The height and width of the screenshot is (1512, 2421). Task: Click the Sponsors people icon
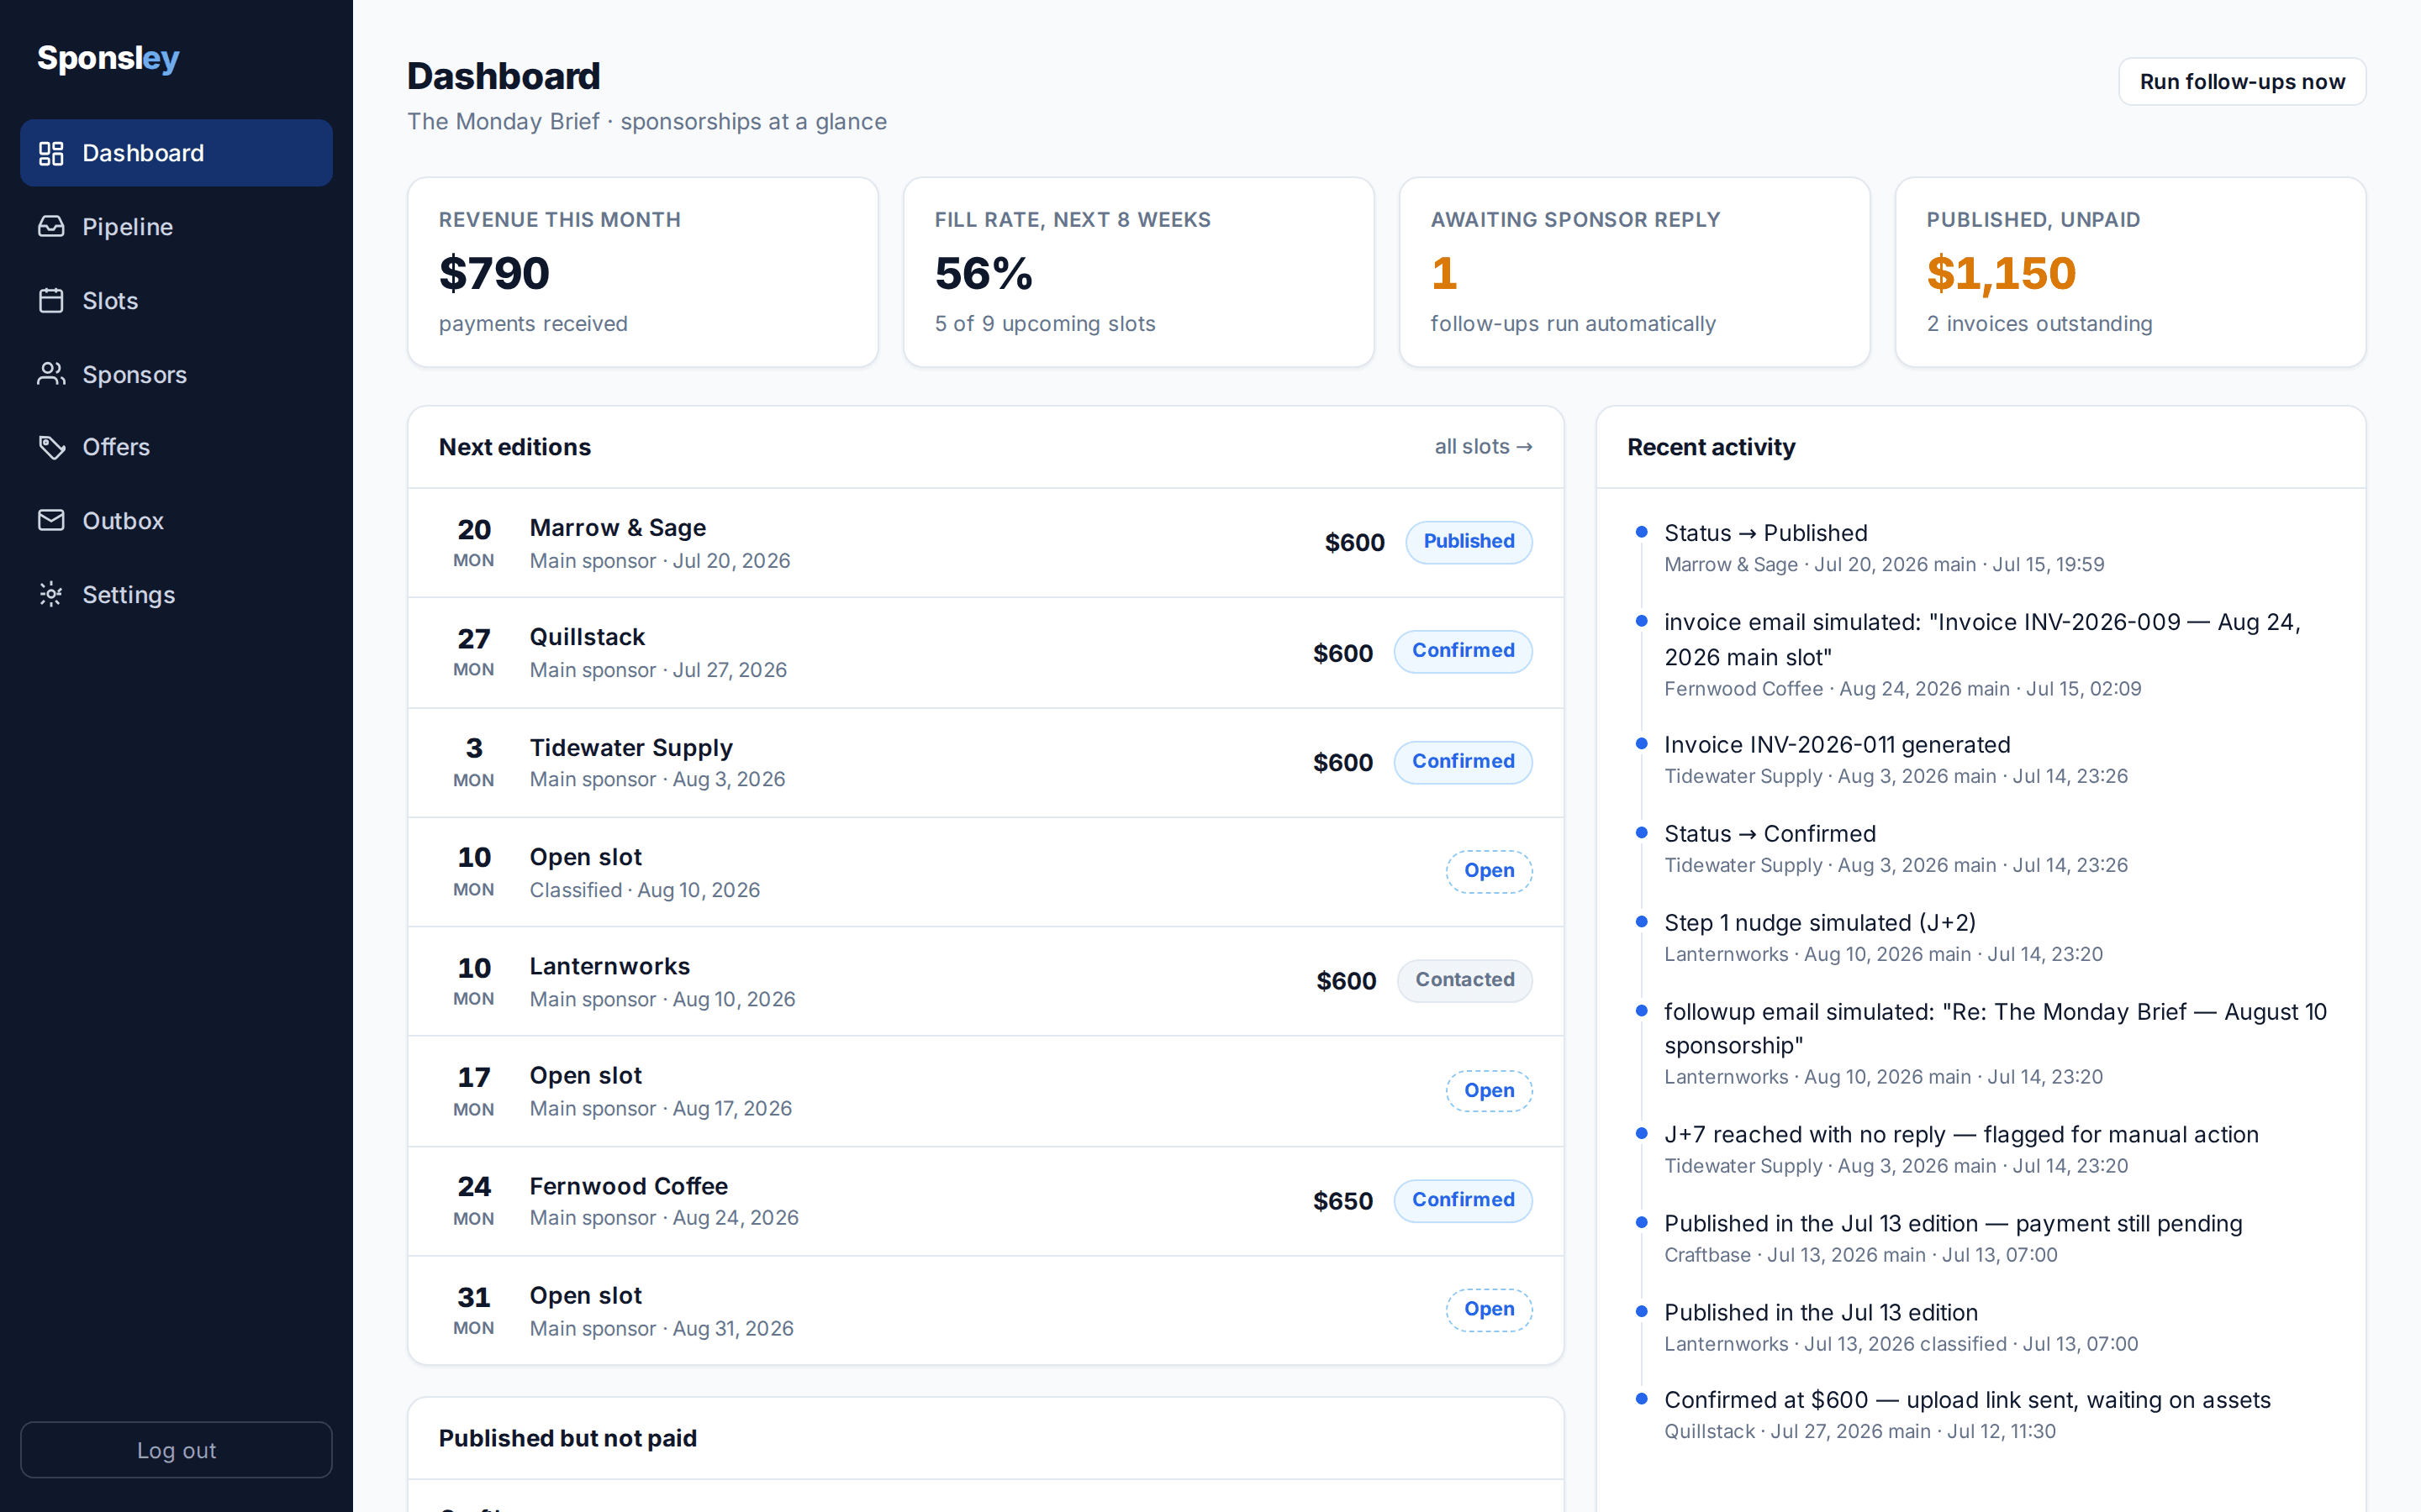(x=51, y=374)
